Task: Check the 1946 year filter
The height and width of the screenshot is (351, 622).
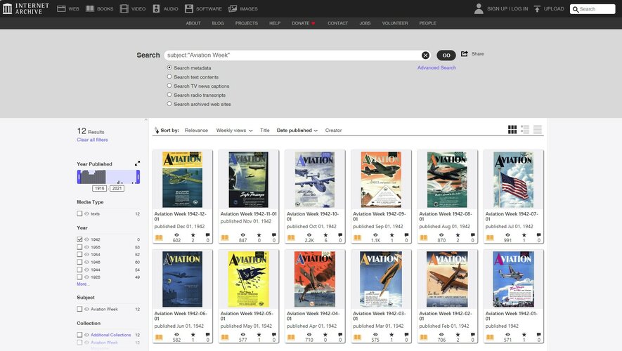Action: click(79, 262)
